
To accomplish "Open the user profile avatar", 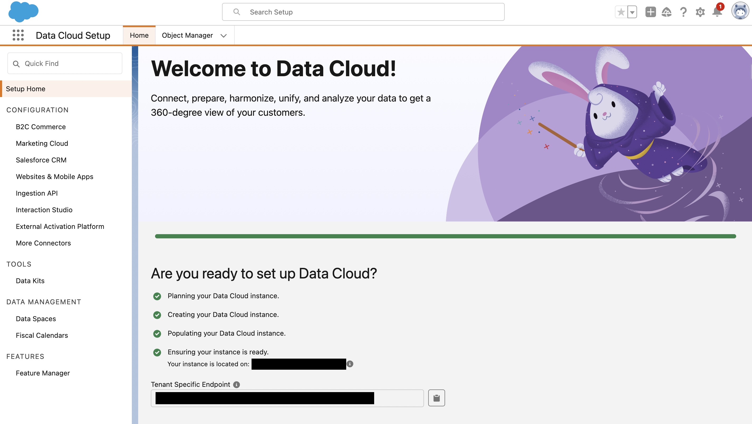I will click(x=740, y=11).
